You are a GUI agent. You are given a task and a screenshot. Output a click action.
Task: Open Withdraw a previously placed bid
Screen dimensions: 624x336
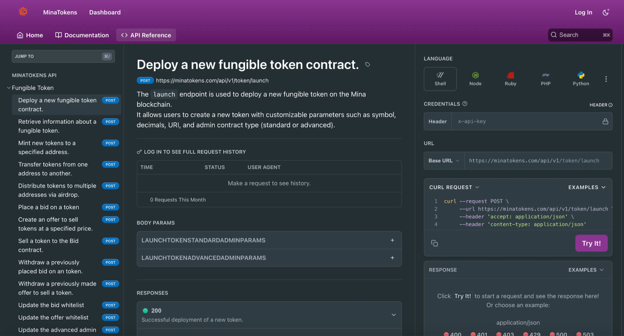click(x=66, y=267)
